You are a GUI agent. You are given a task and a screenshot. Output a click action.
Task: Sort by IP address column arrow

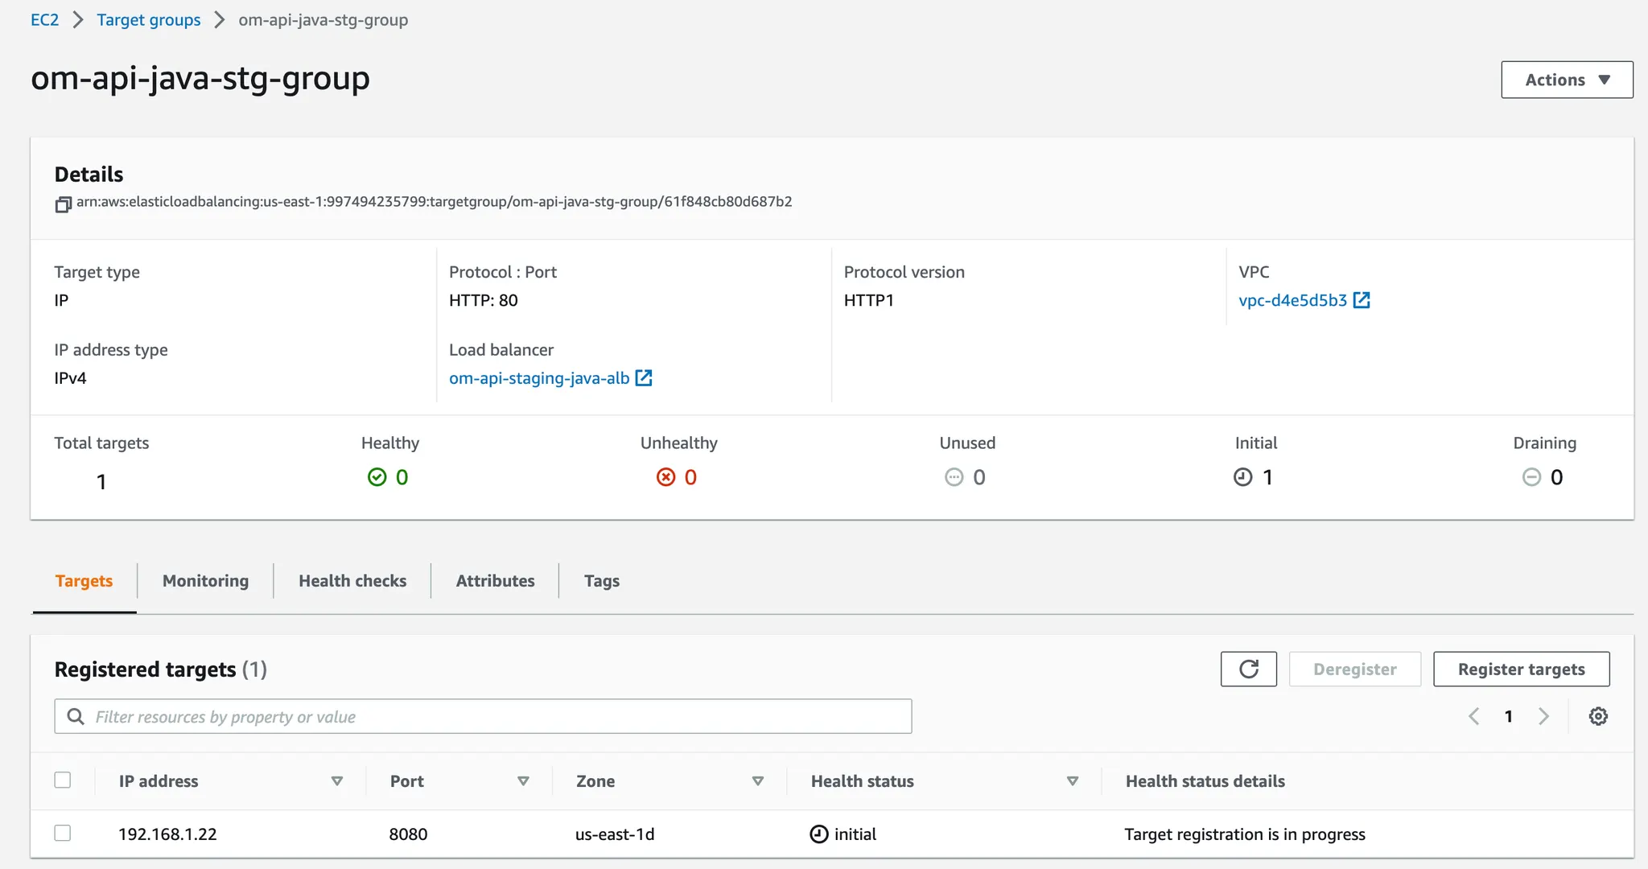coord(337,781)
